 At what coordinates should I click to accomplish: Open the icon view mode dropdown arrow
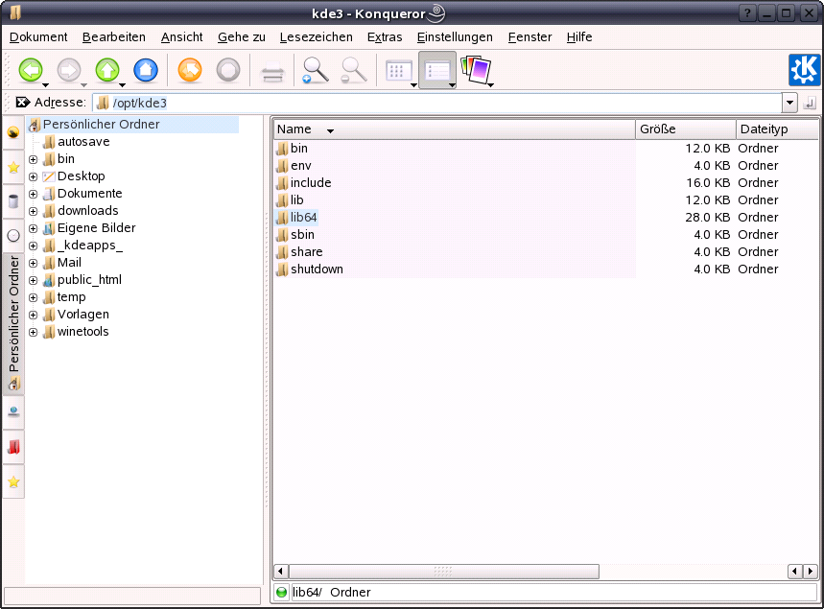[414, 84]
